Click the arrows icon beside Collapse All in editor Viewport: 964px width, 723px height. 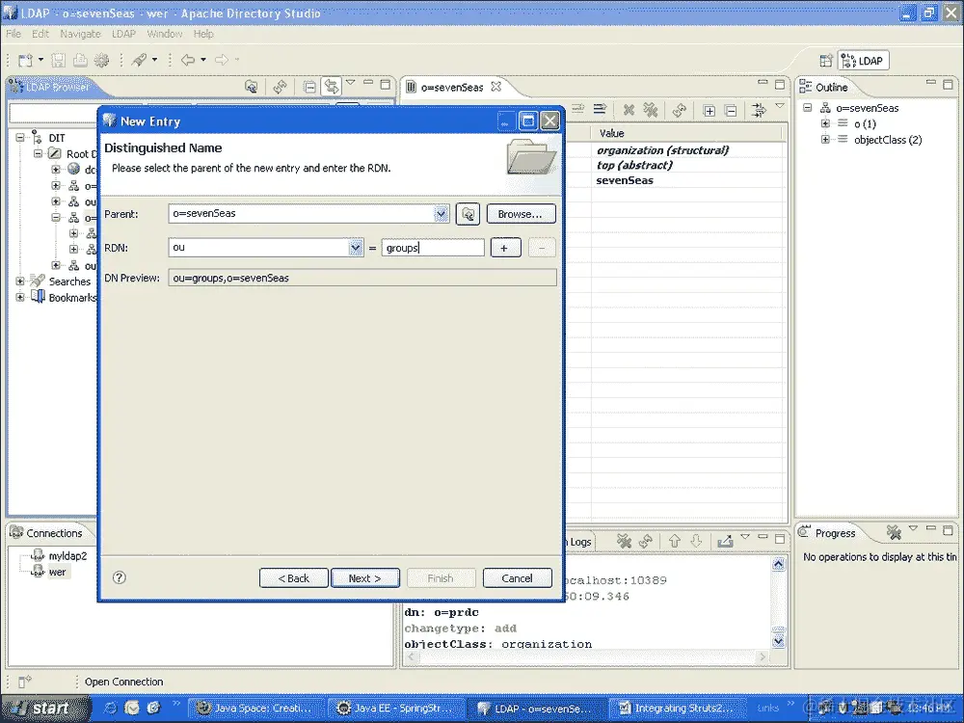click(759, 110)
